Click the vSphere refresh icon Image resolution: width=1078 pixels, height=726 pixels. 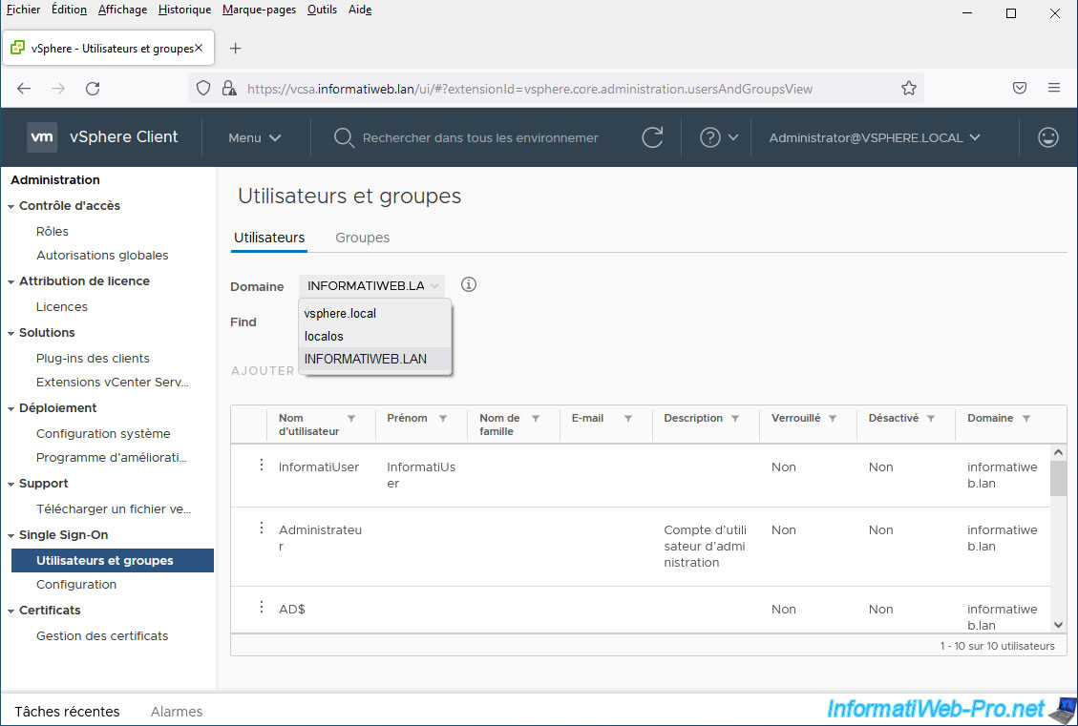652,137
